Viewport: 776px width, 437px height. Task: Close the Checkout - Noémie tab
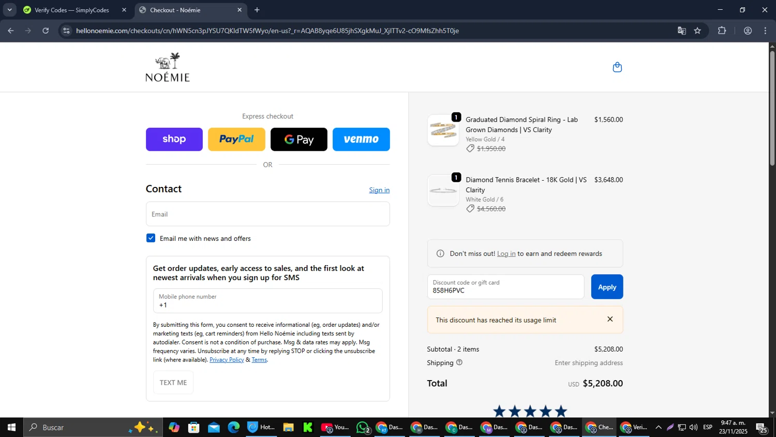tap(239, 10)
